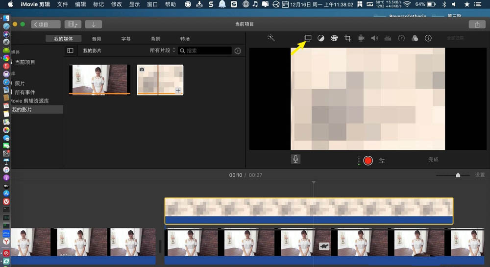This screenshot has width=490, height=267.
Task: Click the share export button
Action: coord(477,24)
